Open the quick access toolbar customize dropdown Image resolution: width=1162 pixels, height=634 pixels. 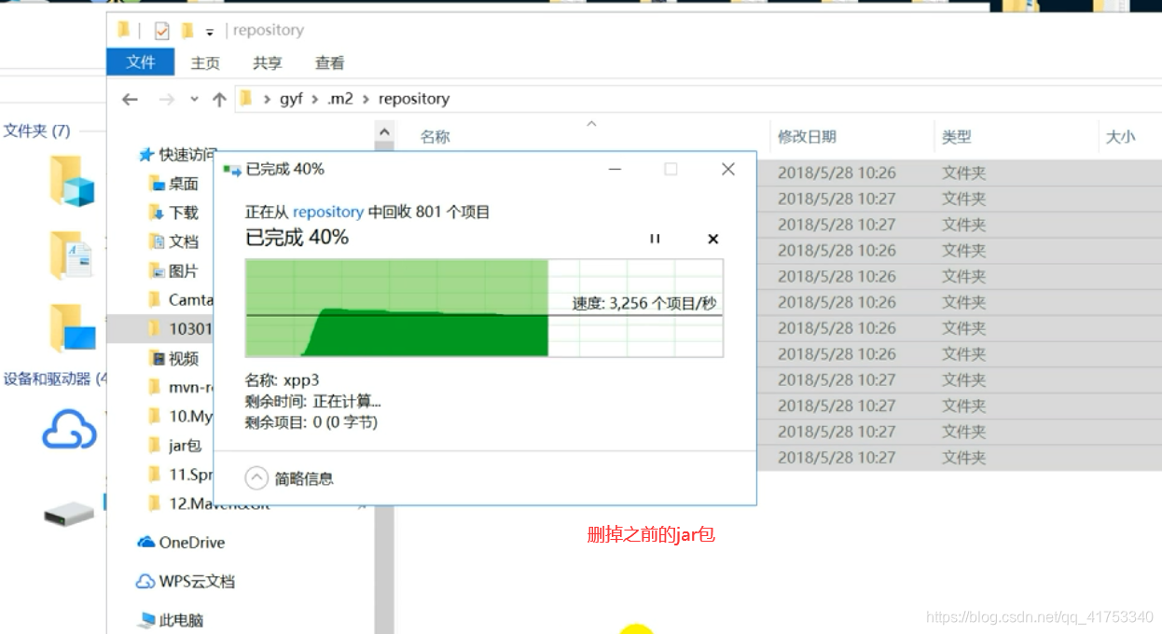click(x=210, y=32)
